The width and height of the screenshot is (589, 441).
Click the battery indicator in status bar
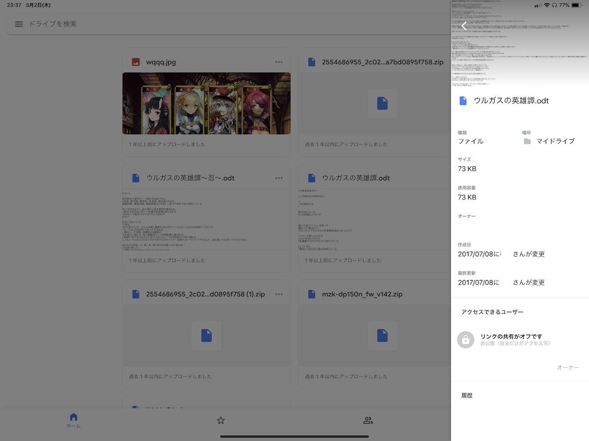point(577,5)
